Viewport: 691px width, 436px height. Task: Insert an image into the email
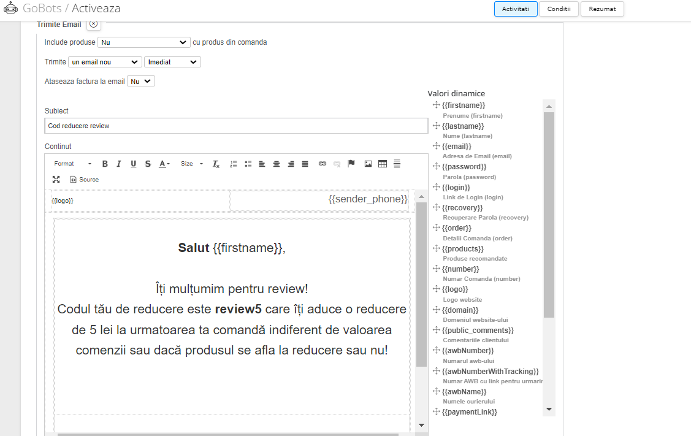pos(368,164)
